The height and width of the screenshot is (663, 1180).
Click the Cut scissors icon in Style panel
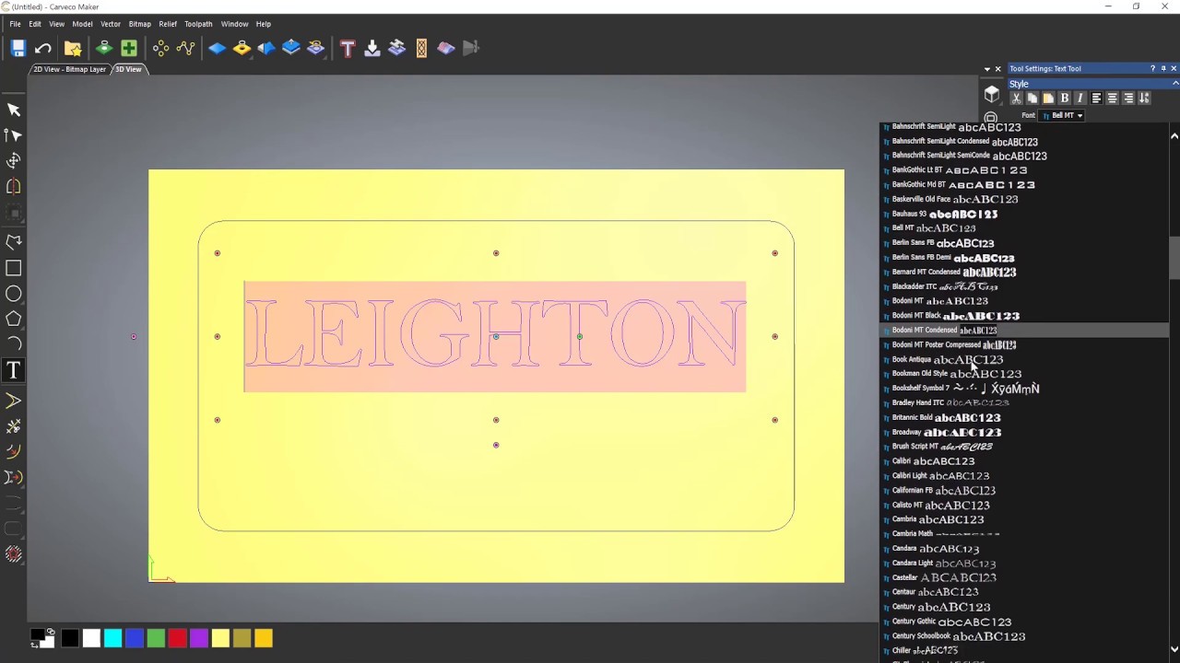coord(1016,99)
